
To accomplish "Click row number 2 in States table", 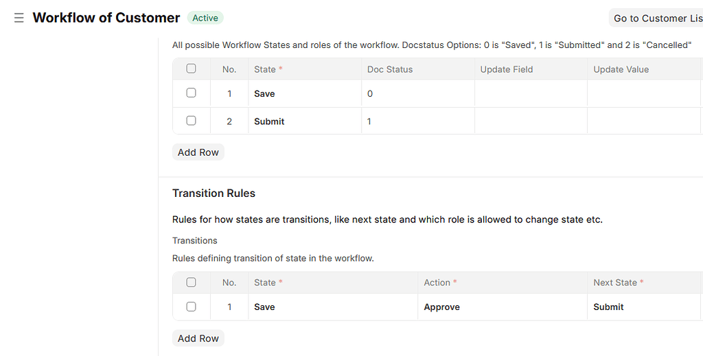I will pyautogui.click(x=229, y=121).
